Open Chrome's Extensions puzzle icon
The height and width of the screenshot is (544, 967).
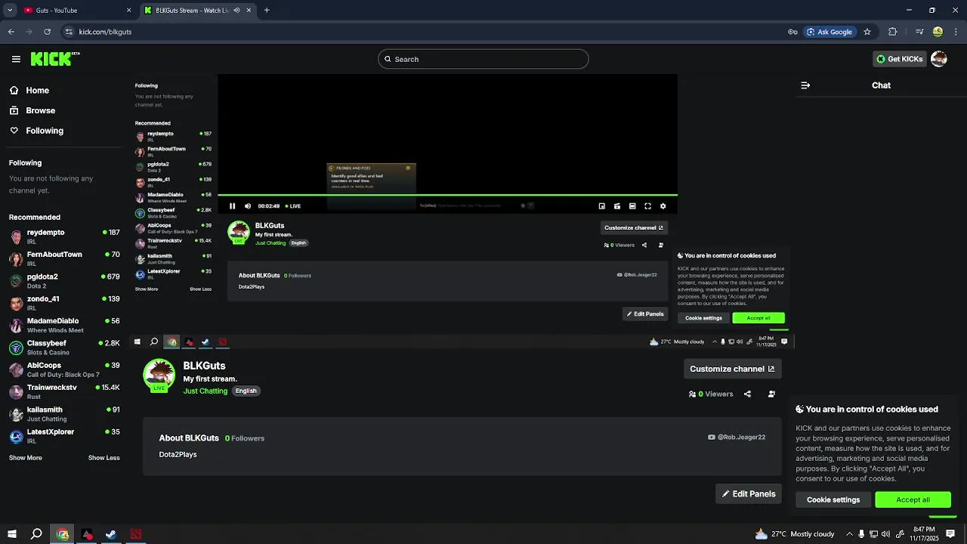click(893, 32)
